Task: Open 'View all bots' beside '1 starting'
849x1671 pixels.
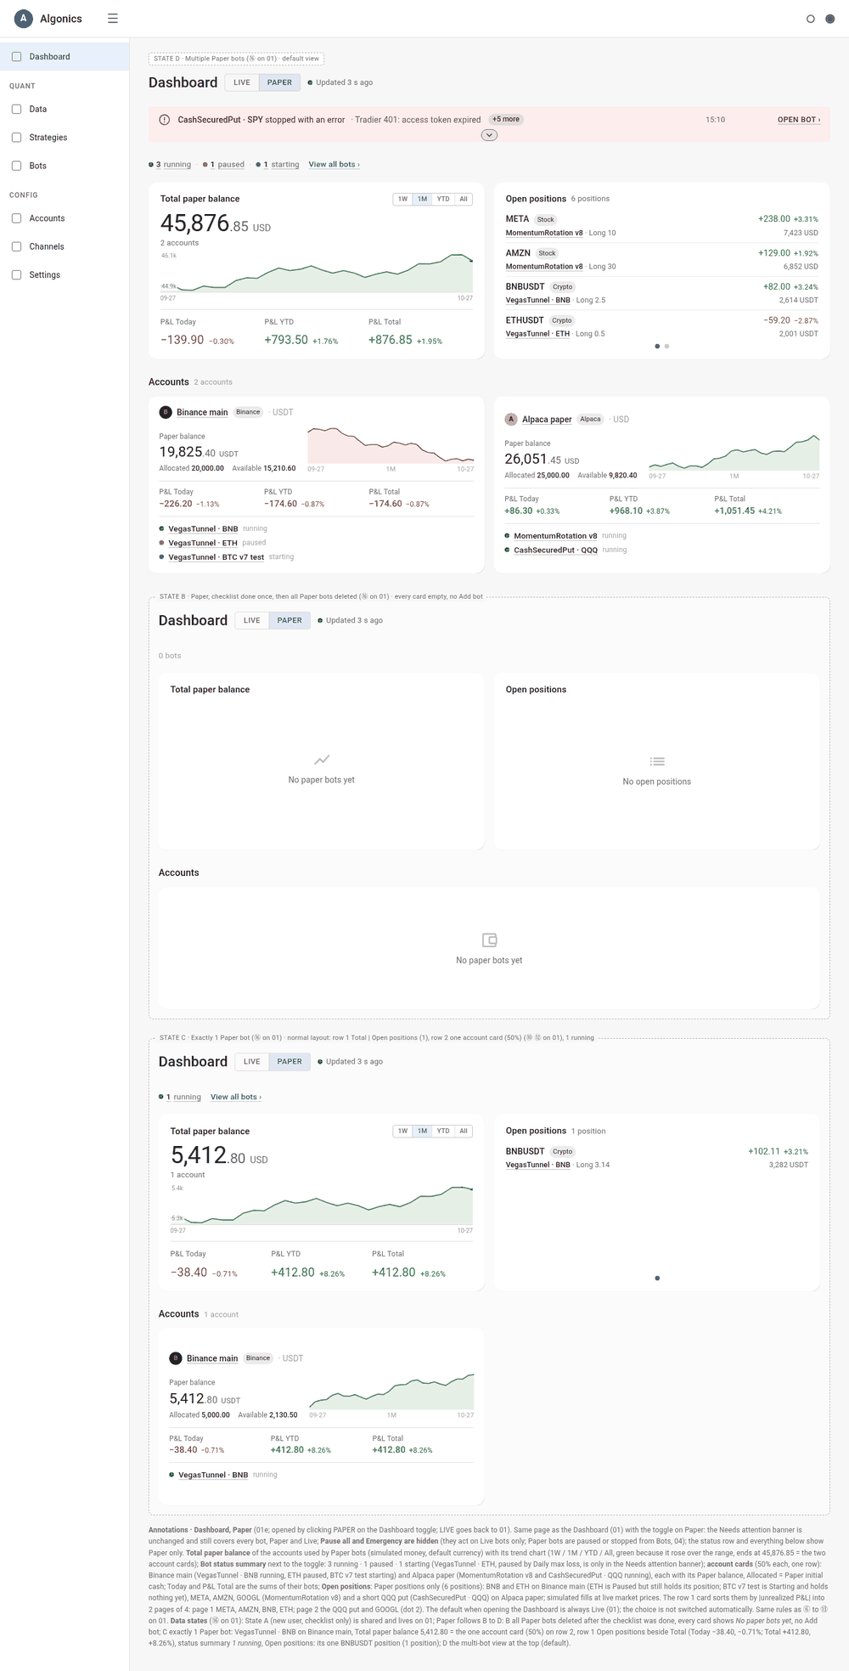Action: point(334,165)
